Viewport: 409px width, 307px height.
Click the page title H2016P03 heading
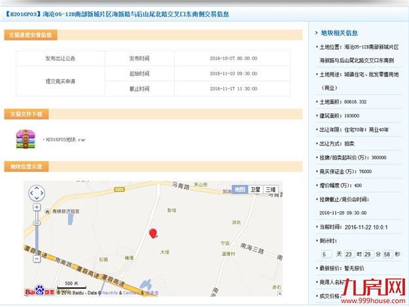click(x=117, y=14)
